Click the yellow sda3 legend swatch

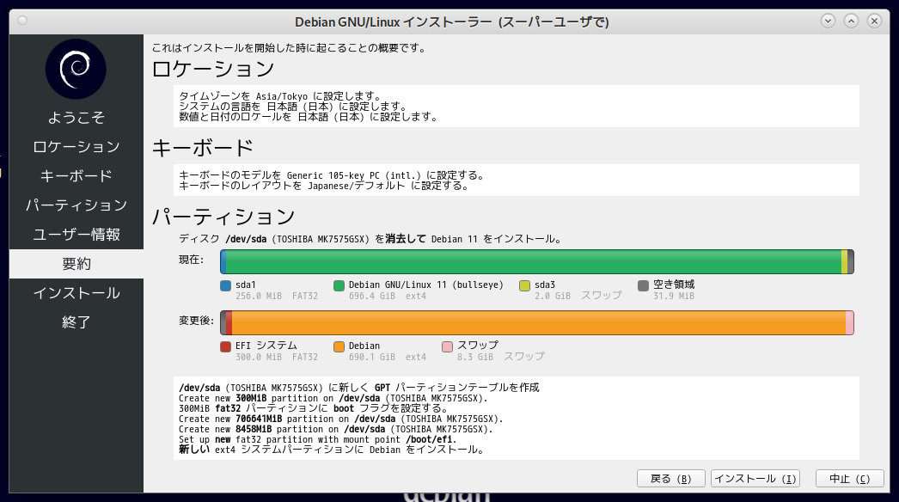point(524,285)
